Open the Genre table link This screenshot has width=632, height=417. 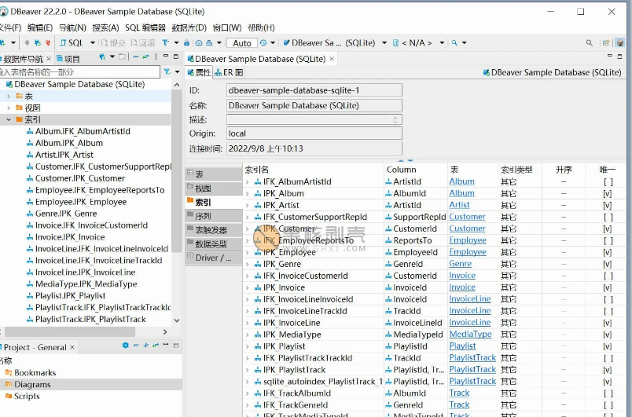pyautogui.click(x=461, y=264)
